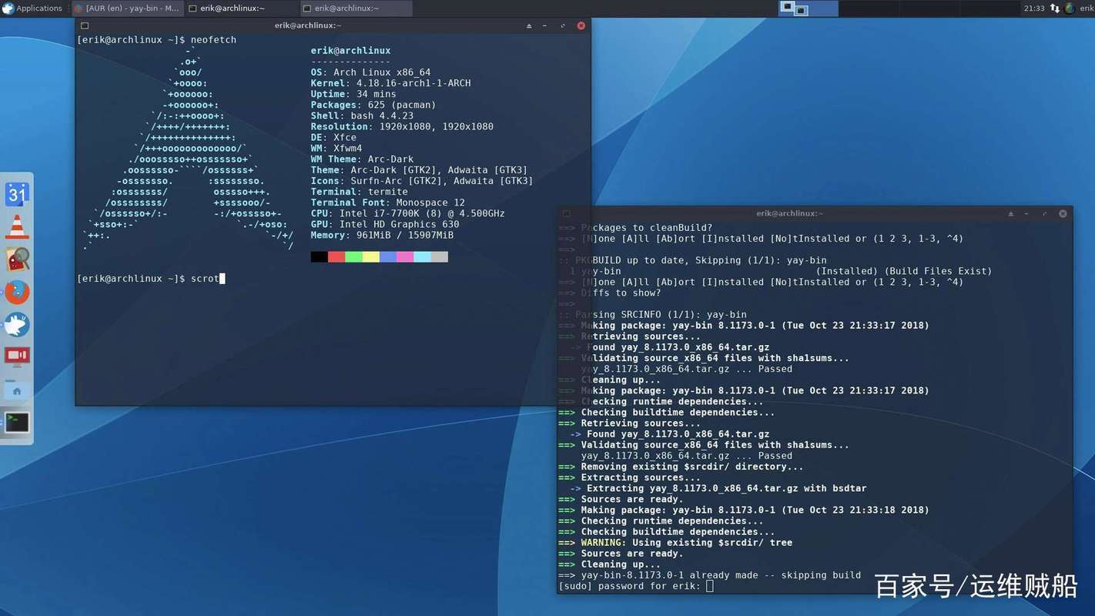
Task: Click the network up/down arrows tray icon
Action: (1054, 8)
